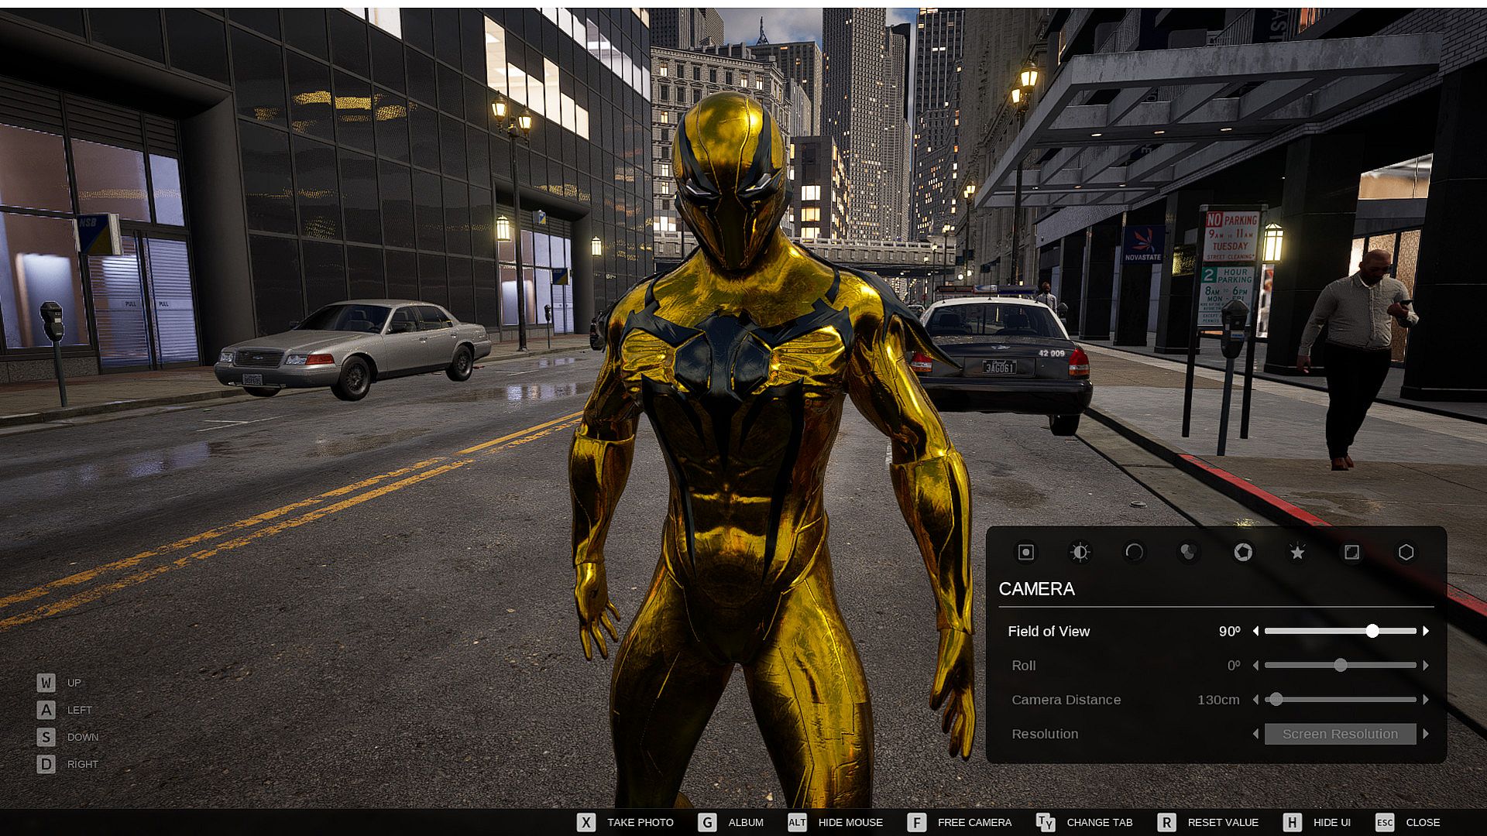The image size is (1487, 836).
Task: Select the Roll row label
Action: coord(1023,665)
